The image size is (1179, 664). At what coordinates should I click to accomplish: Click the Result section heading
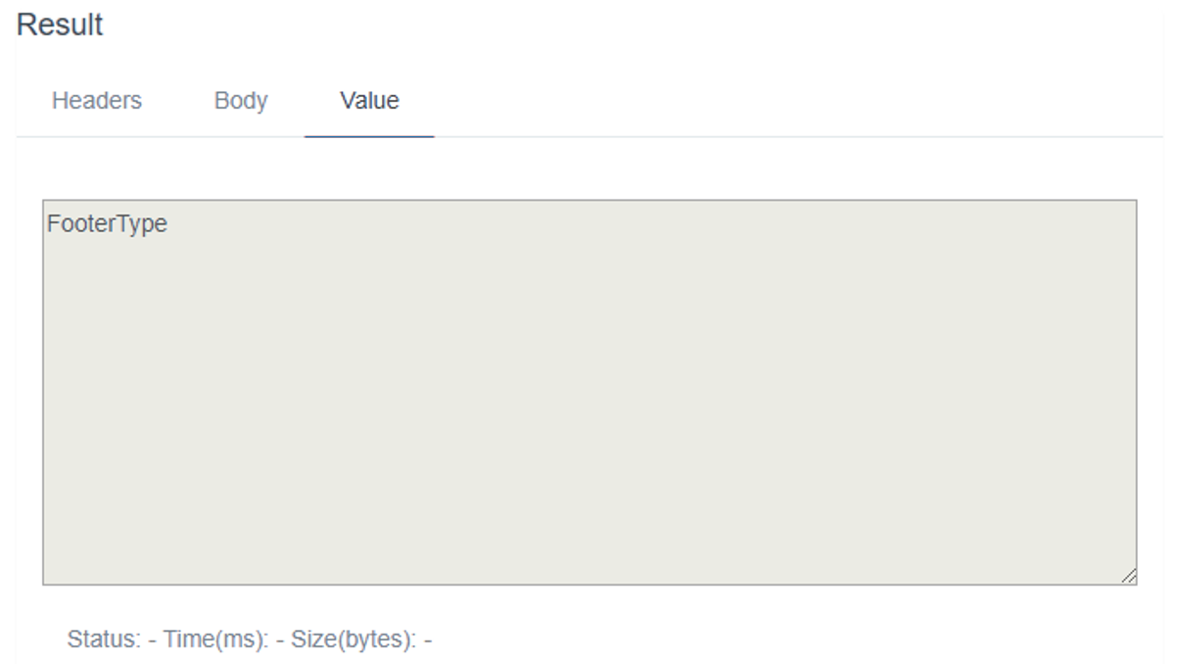[60, 25]
